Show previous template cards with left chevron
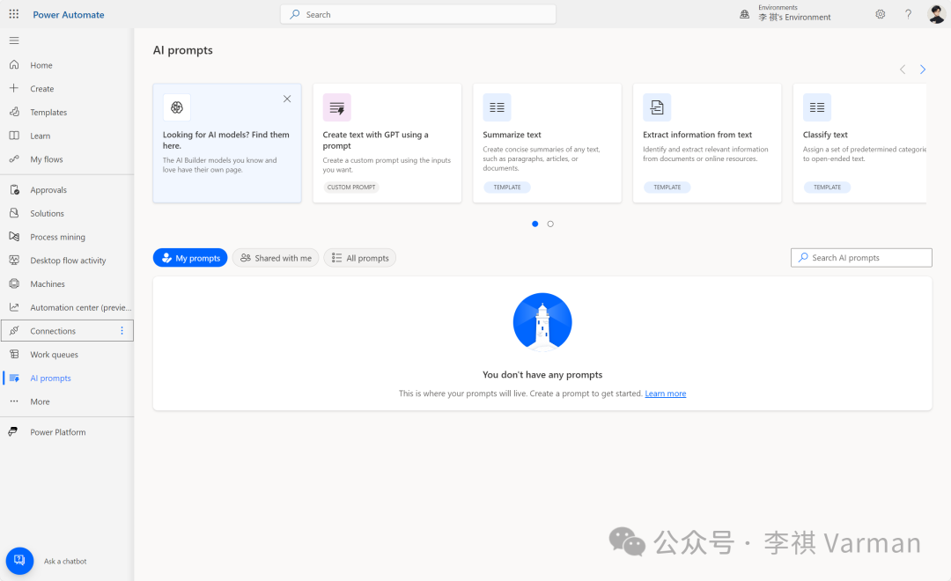The image size is (951, 581). point(903,70)
